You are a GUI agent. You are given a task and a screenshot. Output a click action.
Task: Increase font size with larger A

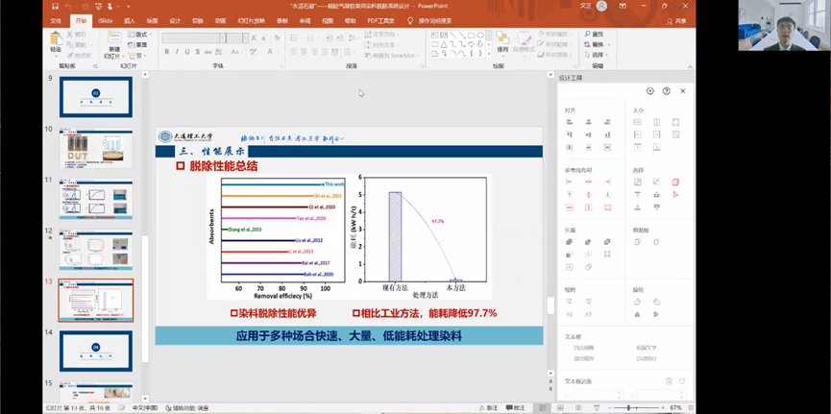click(x=254, y=38)
